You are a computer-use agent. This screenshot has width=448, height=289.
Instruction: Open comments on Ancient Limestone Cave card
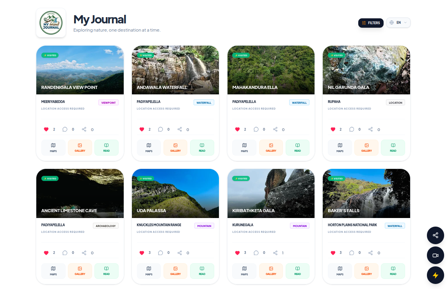point(65,253)
